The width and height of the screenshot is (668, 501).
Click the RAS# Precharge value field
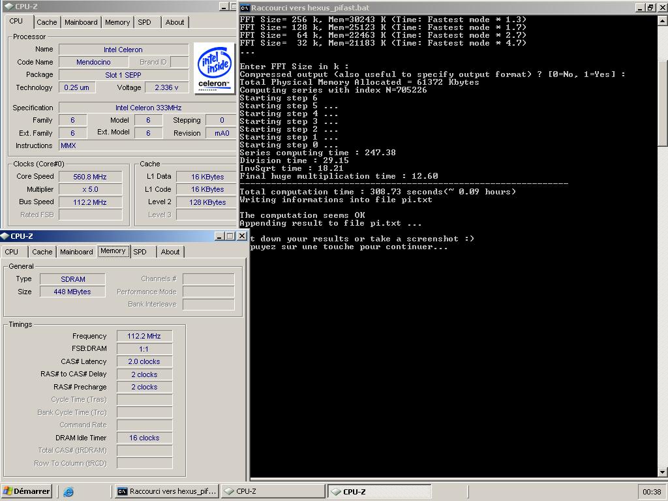(144, 387)
